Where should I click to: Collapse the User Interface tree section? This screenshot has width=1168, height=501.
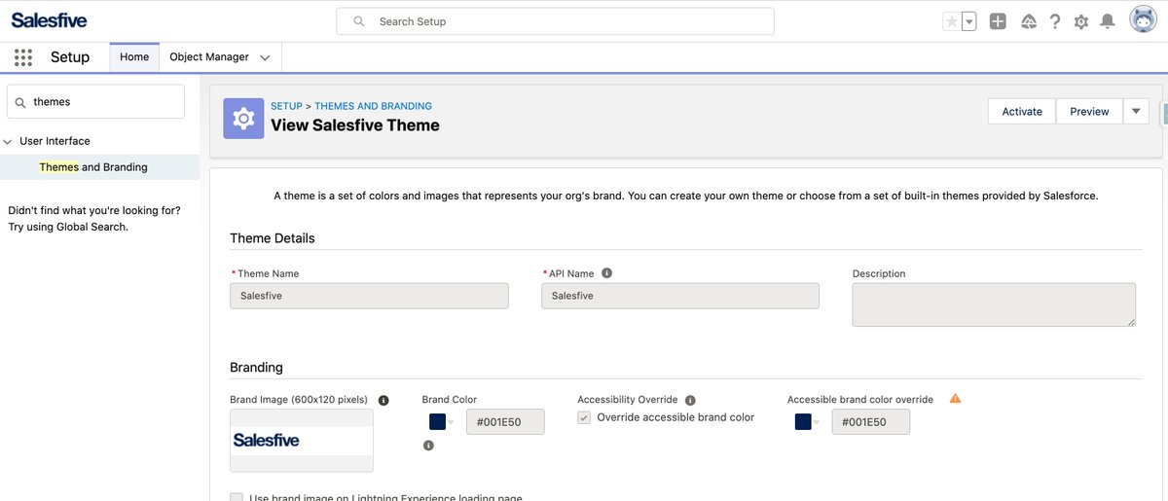coord(9,141)
